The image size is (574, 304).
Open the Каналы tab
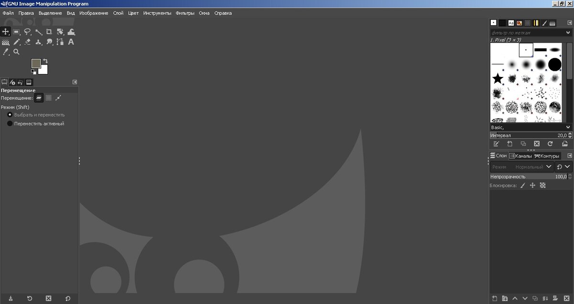tap(520, 156)
